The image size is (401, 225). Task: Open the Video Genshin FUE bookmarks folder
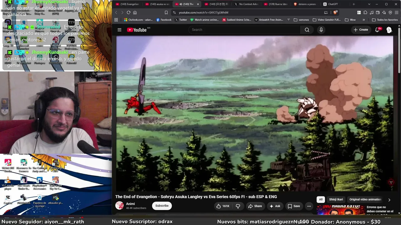pos(326,20)
